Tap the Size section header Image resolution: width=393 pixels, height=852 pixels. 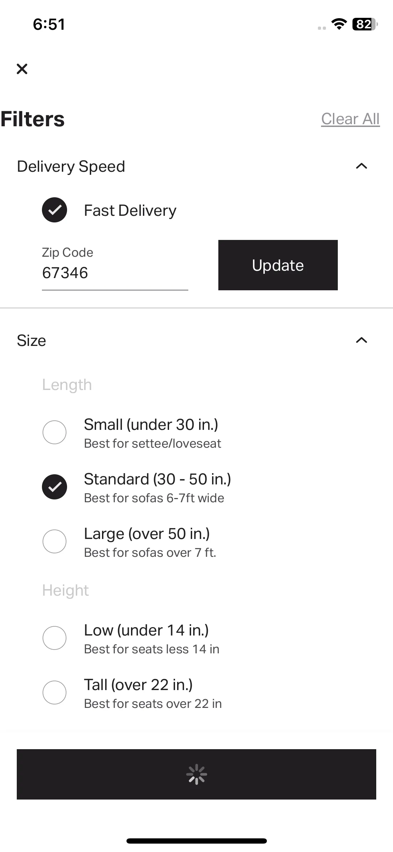[x=31, y=340]
